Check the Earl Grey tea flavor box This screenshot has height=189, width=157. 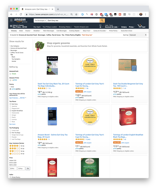click(10, 104)
